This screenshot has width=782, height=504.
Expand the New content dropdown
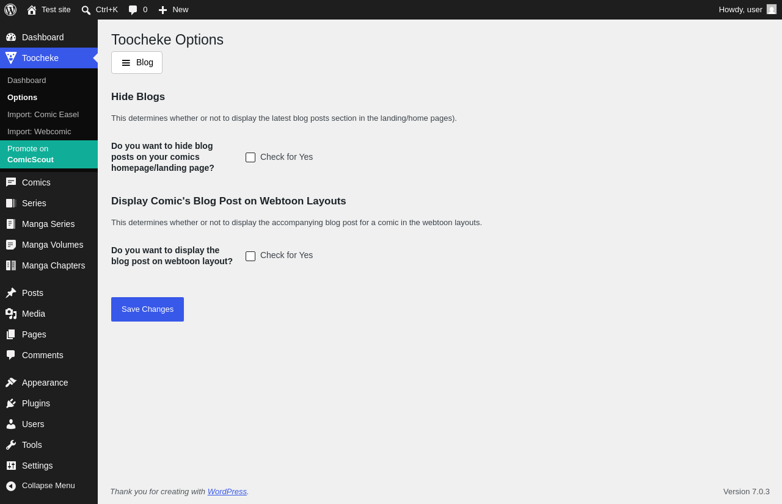[x=173, y=10]
